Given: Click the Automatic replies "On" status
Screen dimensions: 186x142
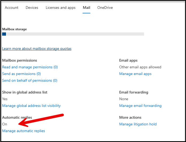Looking at the screenshot, I should (x=5, y=124).
